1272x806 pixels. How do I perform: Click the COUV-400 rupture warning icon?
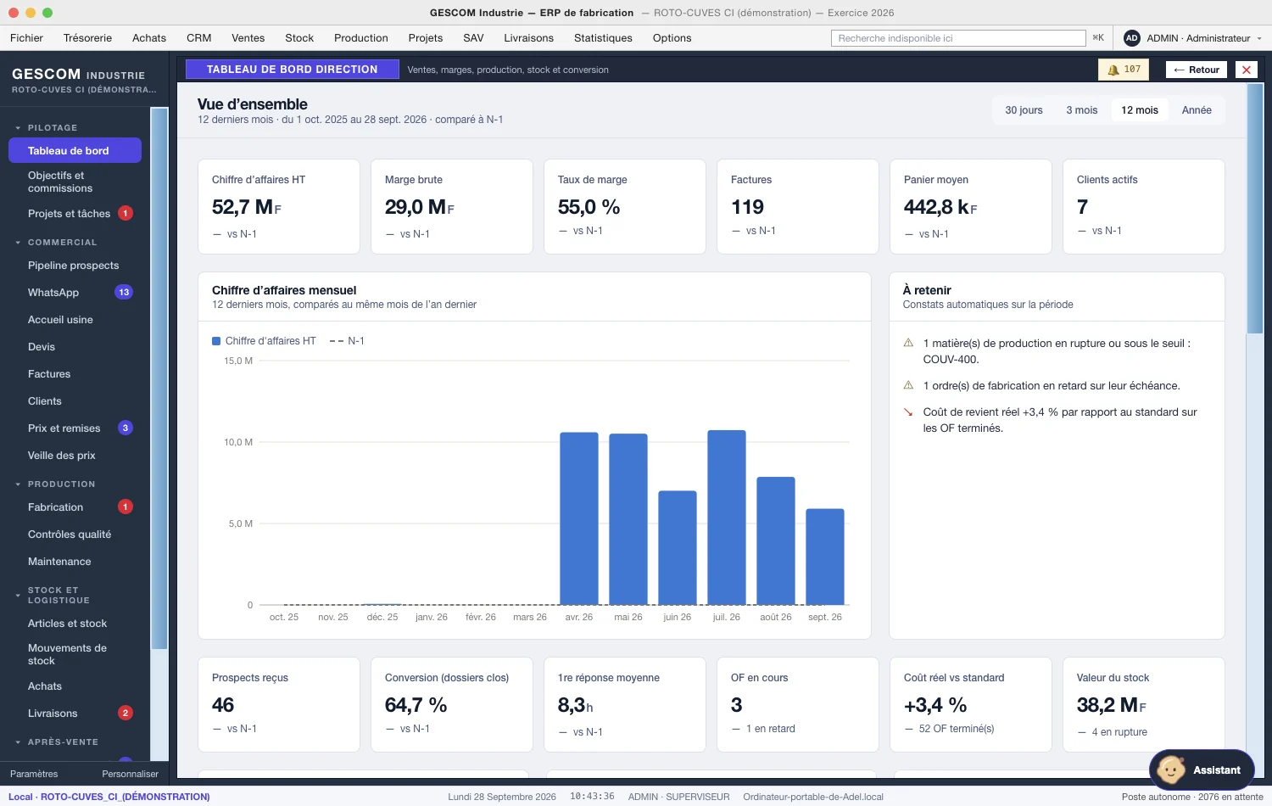908,343
